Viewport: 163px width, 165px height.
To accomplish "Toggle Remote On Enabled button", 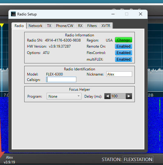I will [124, 46].
